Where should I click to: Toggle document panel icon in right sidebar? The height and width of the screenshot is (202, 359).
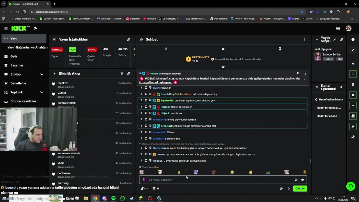353,84
